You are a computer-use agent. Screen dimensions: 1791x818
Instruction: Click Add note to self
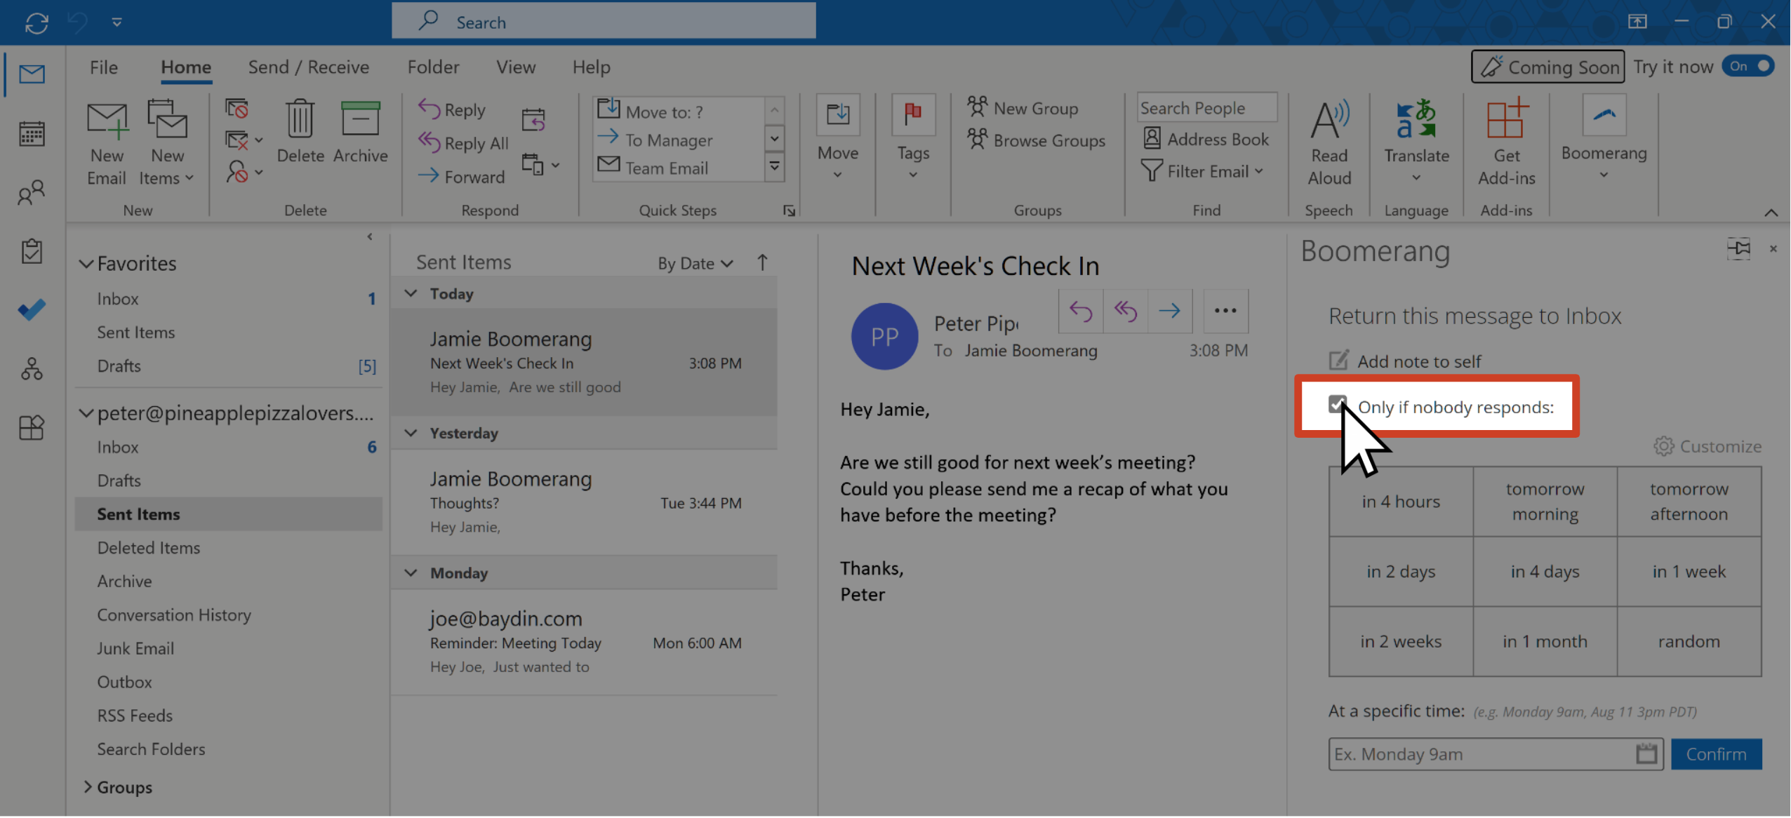click(x=1404, y=361)
